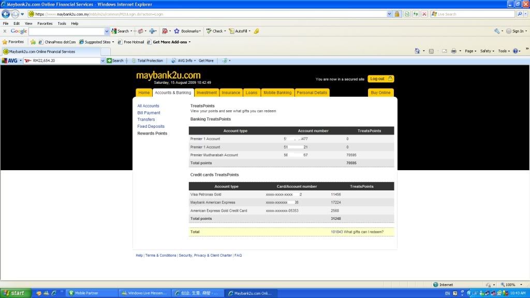Viewport: 530px width, 298px height.
Task: Click the Live Search magnifier button
Action: point(520,14)
